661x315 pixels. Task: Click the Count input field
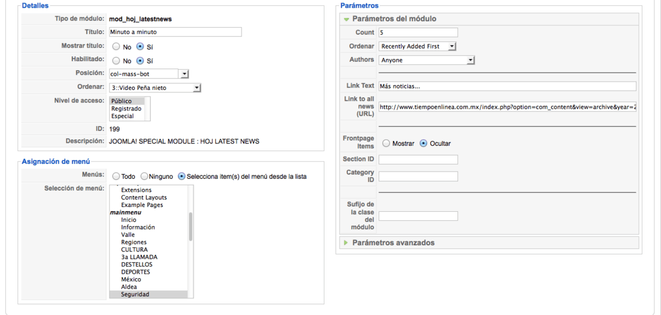[x=418, y=32]
